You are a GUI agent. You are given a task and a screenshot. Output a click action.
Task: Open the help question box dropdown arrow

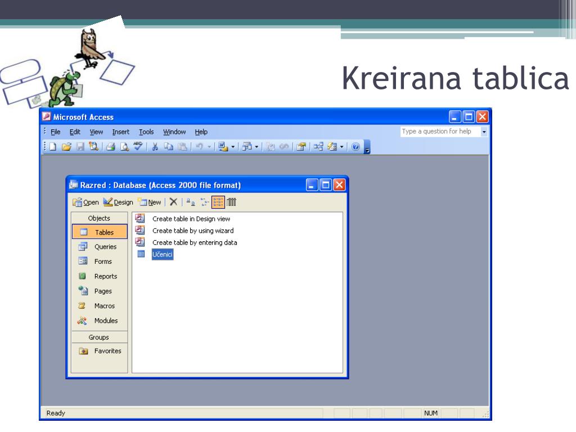[484, 132]
